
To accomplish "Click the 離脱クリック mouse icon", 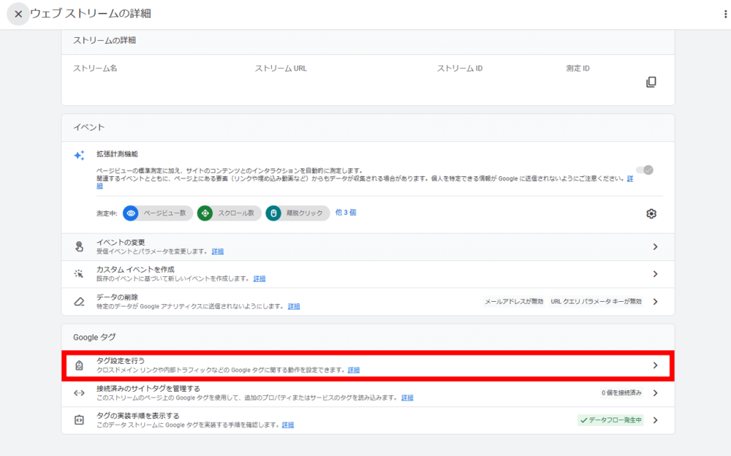I will click(273, 213).
